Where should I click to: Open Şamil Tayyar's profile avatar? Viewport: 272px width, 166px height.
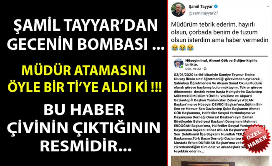tap(178, 10)
